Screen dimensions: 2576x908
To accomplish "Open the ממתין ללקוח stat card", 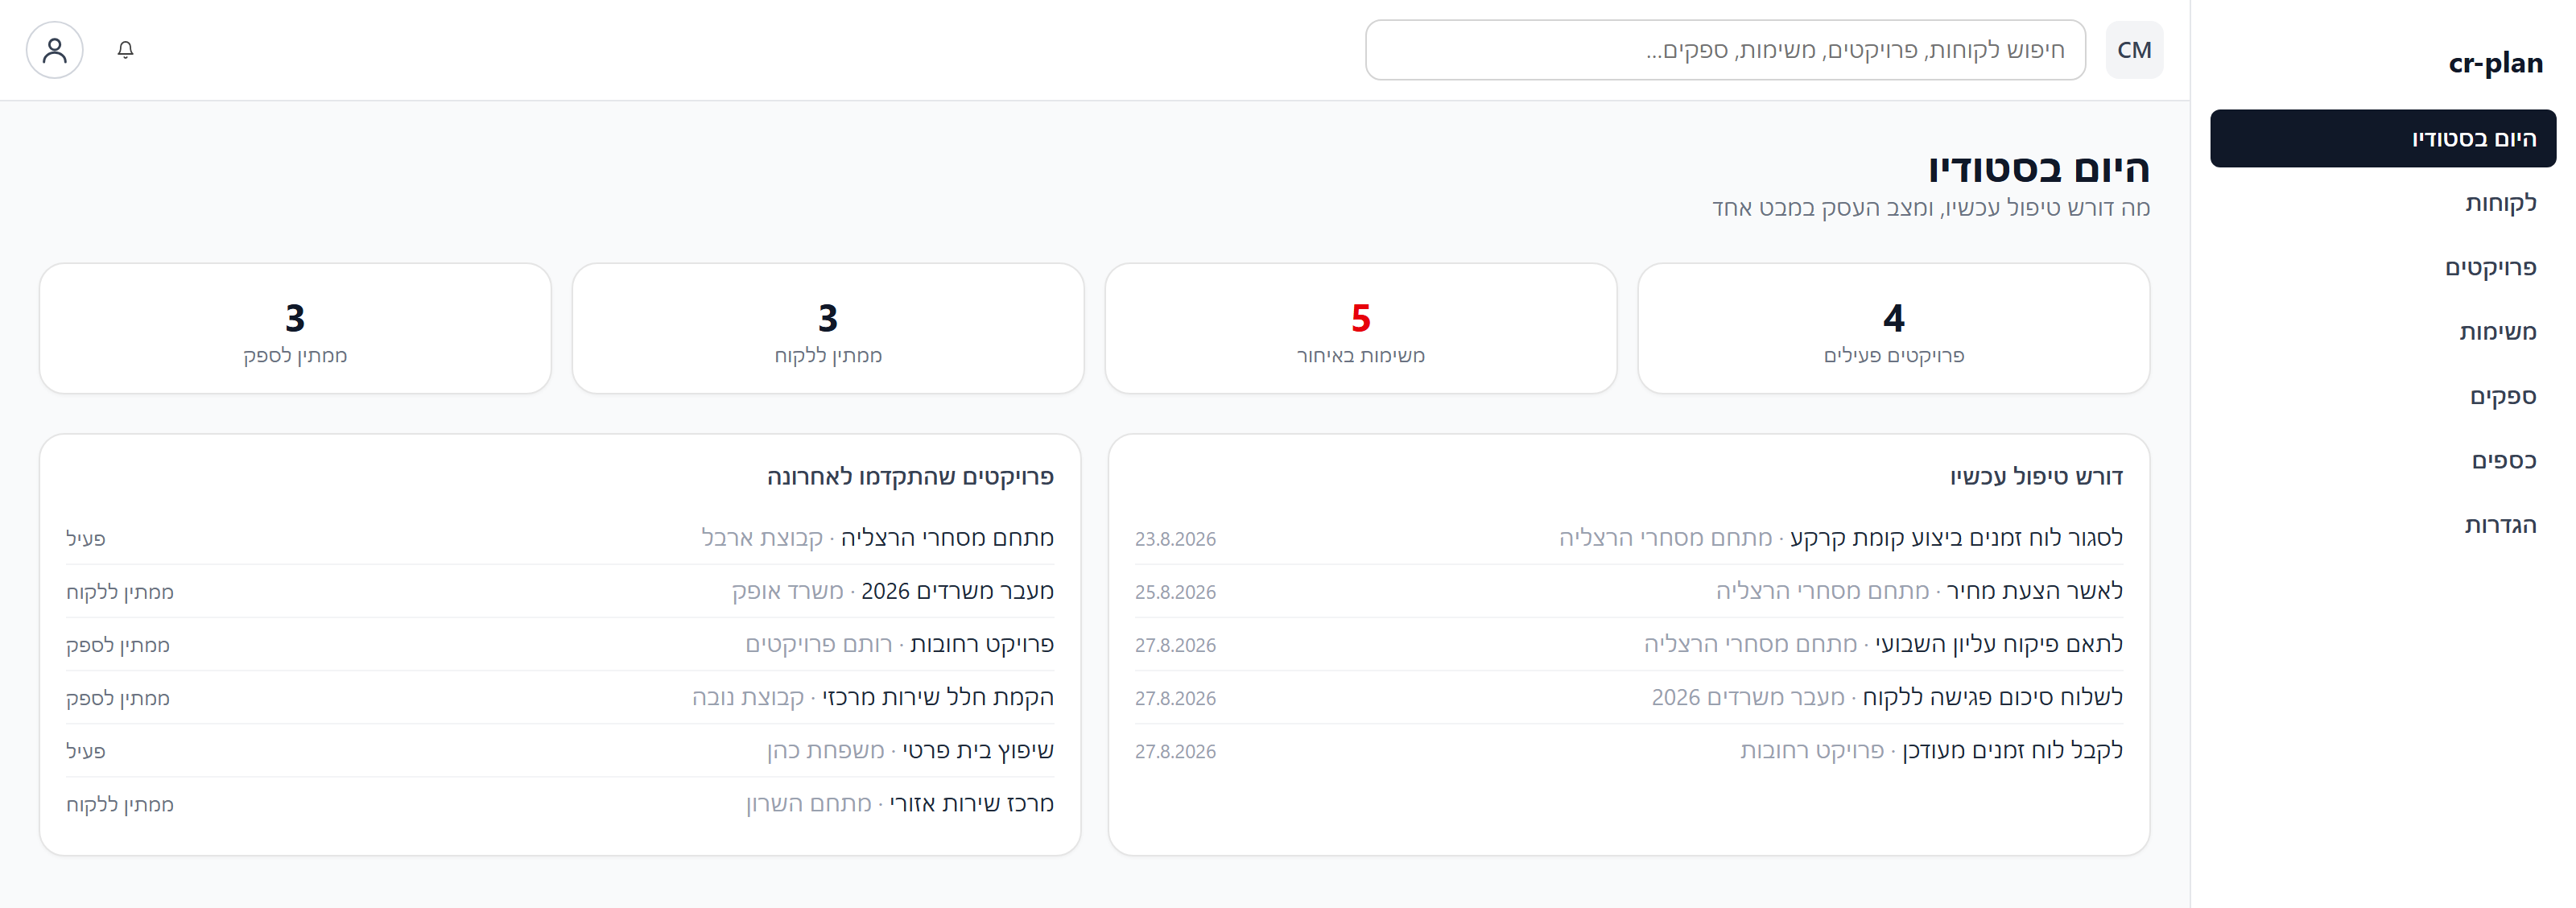I will point(828,329).
